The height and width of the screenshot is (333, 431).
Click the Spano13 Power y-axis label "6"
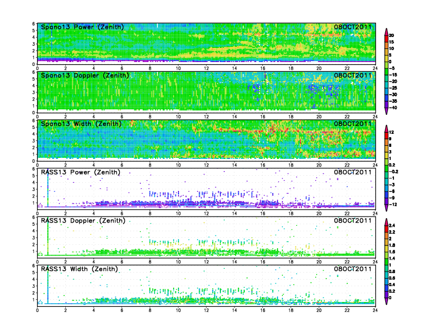(x=34, y=24)
